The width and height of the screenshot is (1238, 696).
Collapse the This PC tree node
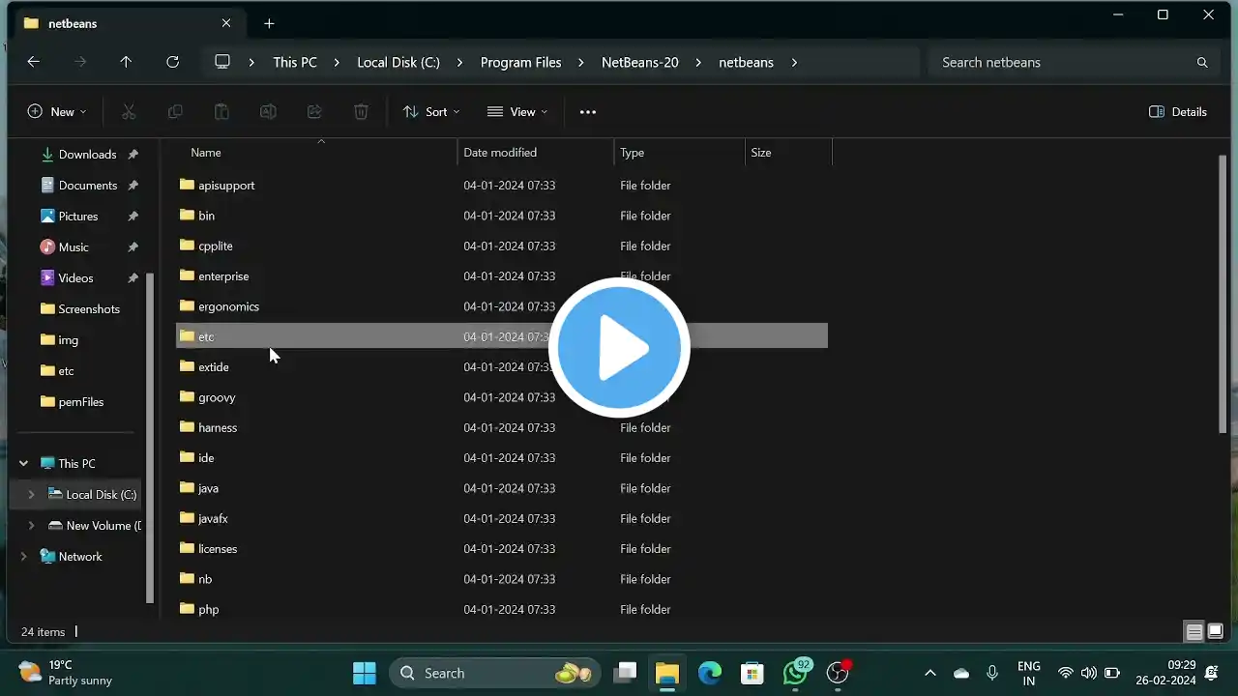pyautogui.click(x=24, y=464)
